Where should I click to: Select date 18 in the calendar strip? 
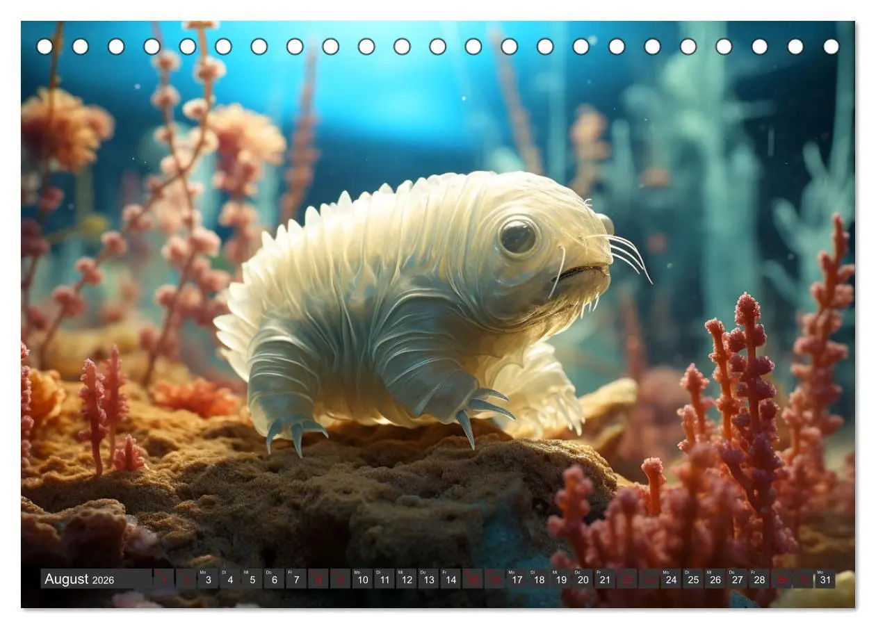click(539, 579)
